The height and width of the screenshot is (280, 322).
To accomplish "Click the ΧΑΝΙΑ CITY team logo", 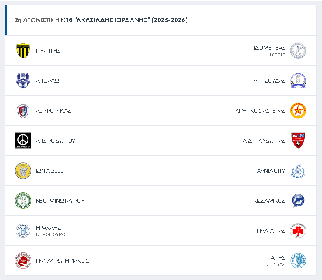I will [x=298, y=171].
